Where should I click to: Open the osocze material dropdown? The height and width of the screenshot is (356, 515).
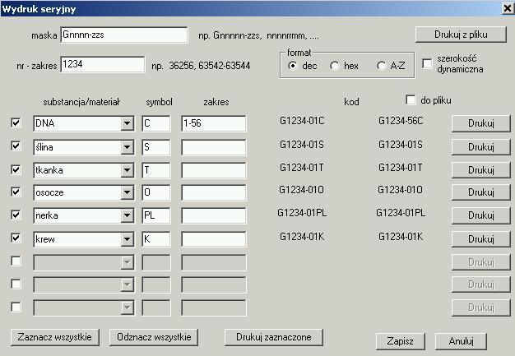[127, 192]
